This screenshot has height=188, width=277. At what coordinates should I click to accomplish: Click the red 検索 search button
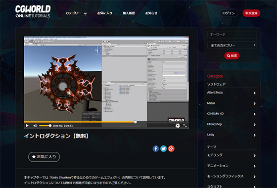232,55
